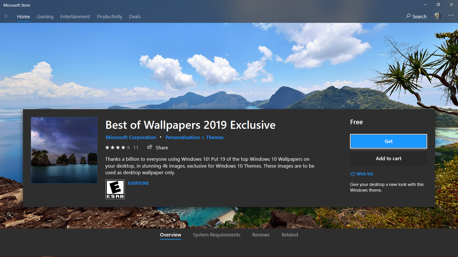The image size is (458, 257).
Task: Click the Share label text
Action: [x=162, y=148]
